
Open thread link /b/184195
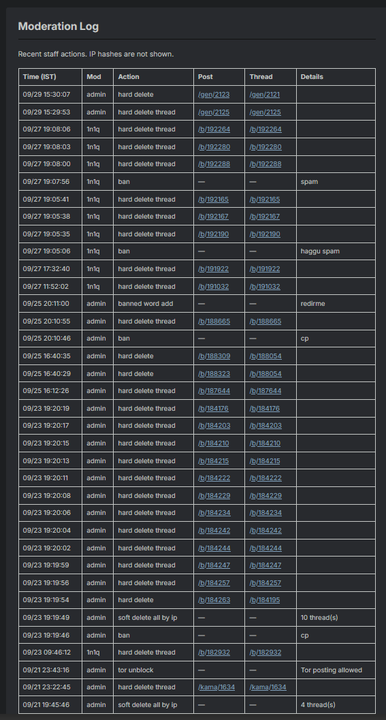[x=265, y=600]
